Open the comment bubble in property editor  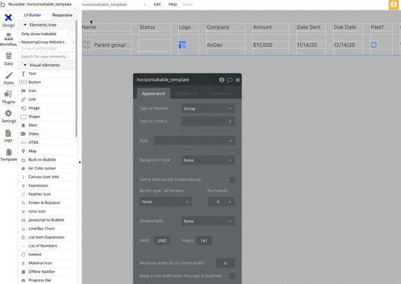pos(230,80)
